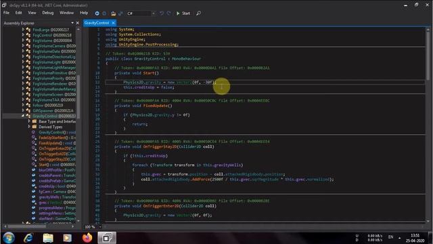Expand the FindLarge class node
Viewport: 433px width, 244px height.
click(23, 30)
